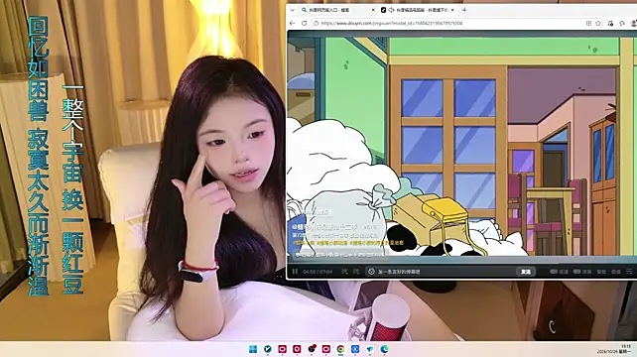Close the Douyin video tab
Viewport: 637px width, 357px height.
[x=452, y=10]
